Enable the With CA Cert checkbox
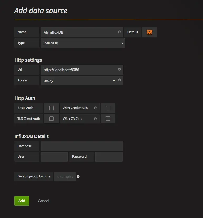The height and width of the screenshot is (218, 203). coord(108,119)
